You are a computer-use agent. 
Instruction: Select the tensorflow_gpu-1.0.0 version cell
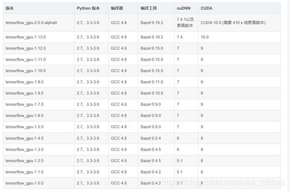tap(25, 183)
